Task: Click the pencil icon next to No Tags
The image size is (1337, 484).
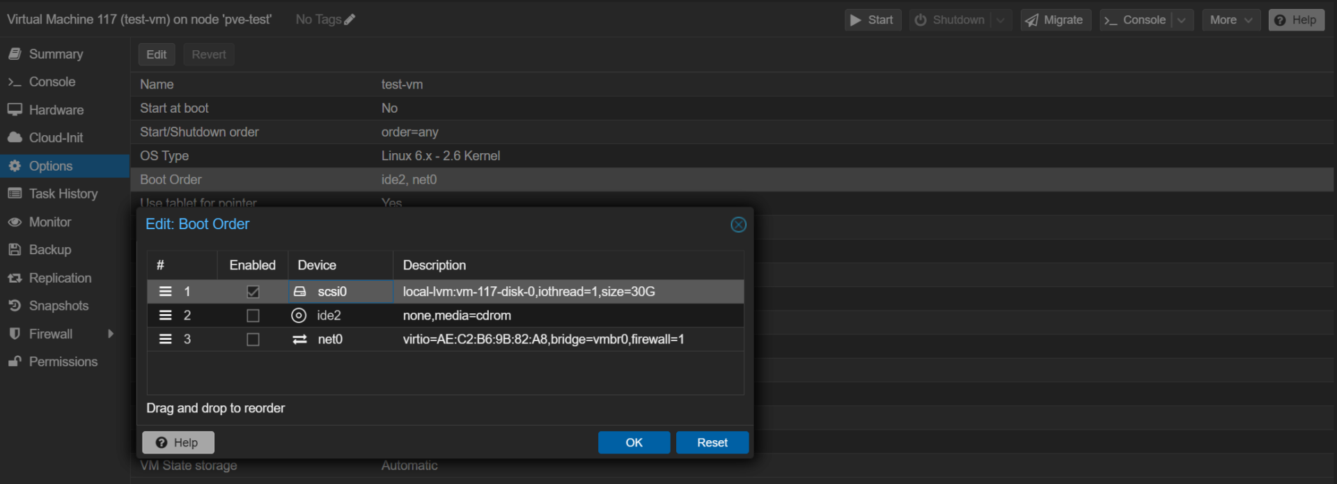Action: tap(350, 19)
